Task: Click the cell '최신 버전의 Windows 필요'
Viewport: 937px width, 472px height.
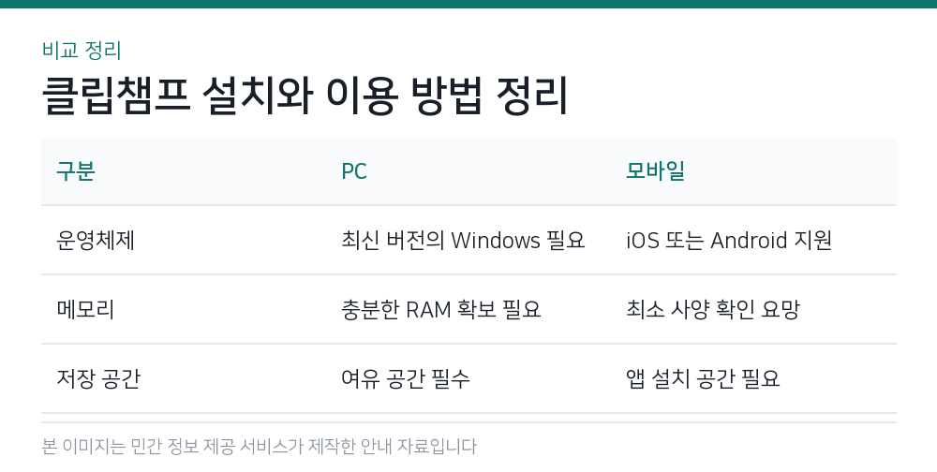Action: [x=463, y=240]
